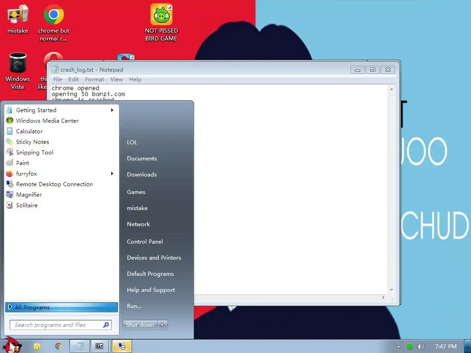Click the Shut down button

(141, 325)
